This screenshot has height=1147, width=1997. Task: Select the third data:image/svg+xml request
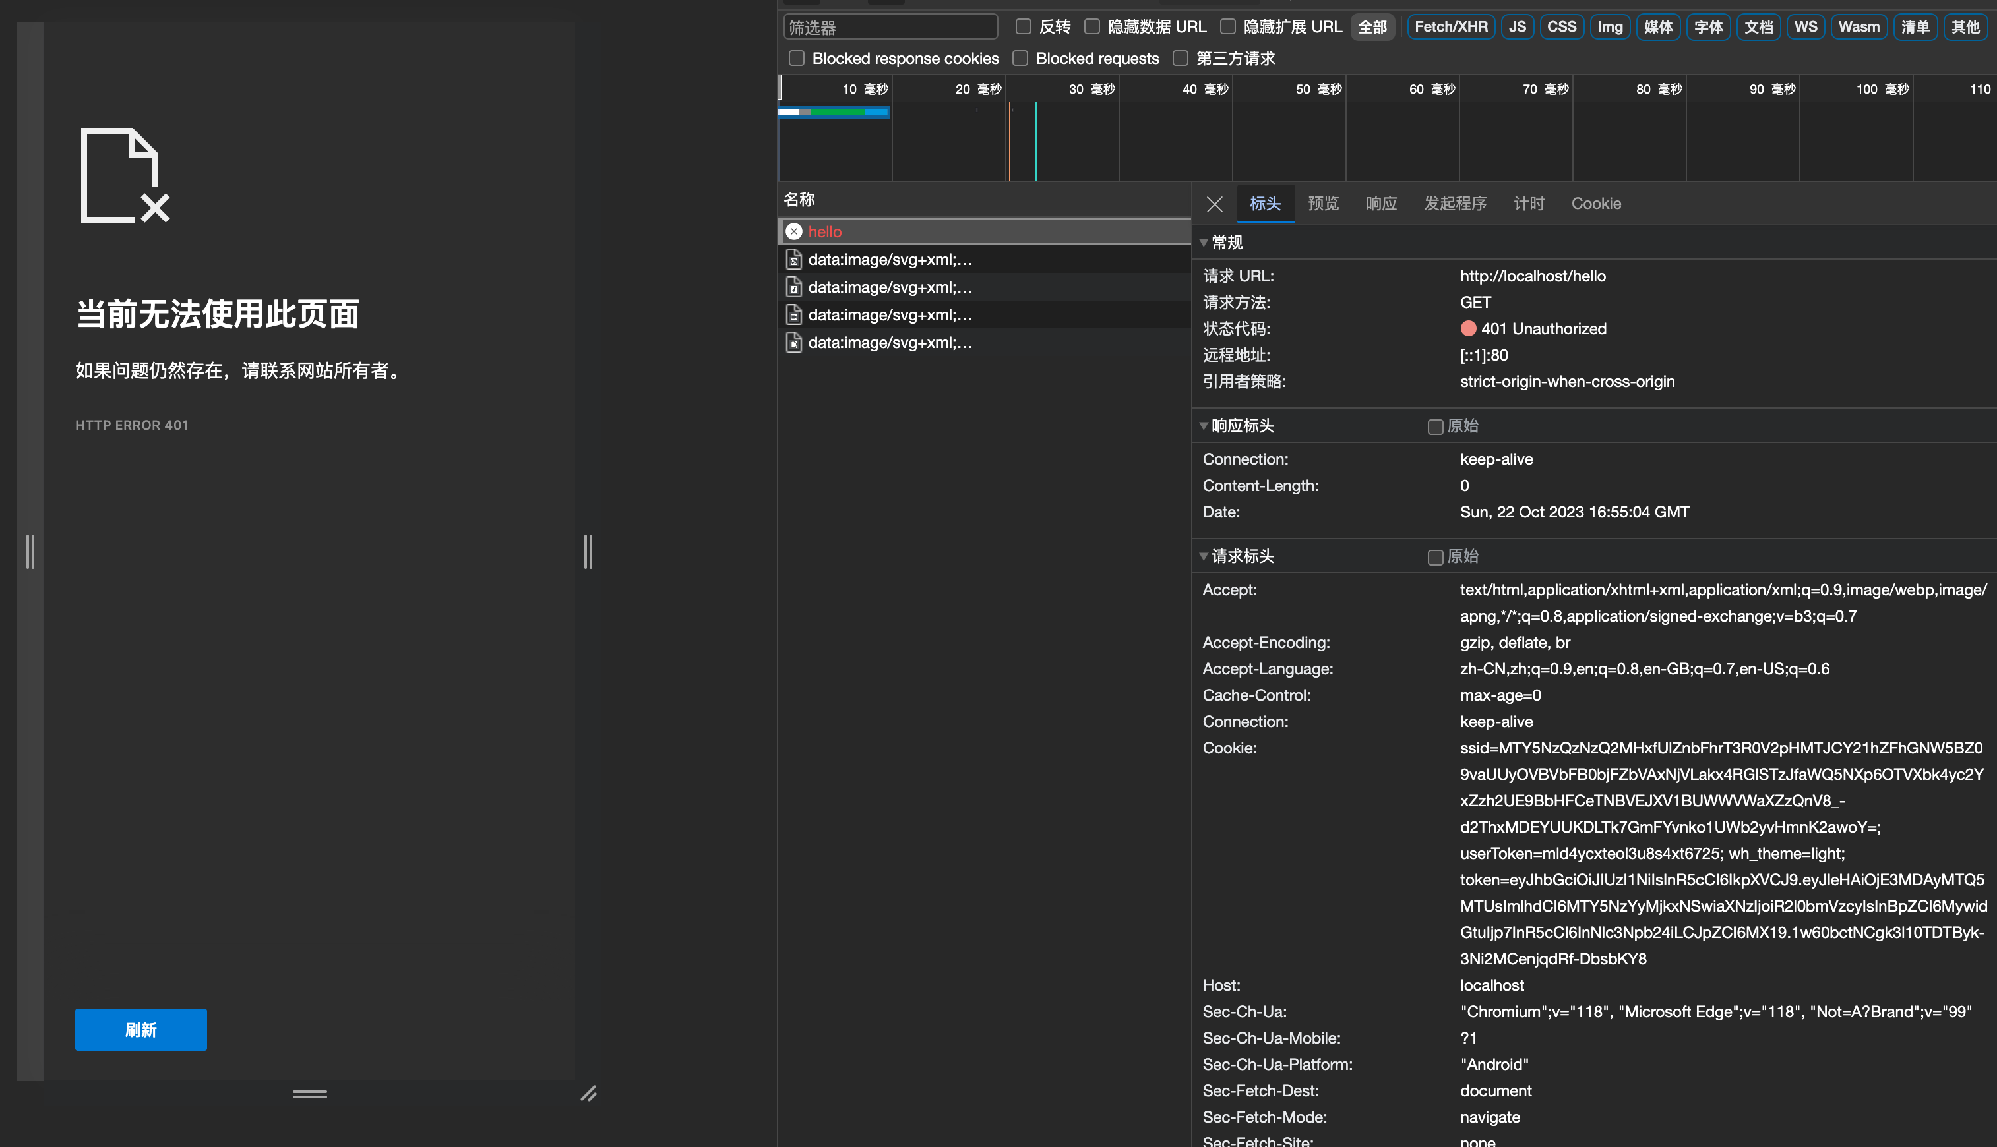point(984,314)
